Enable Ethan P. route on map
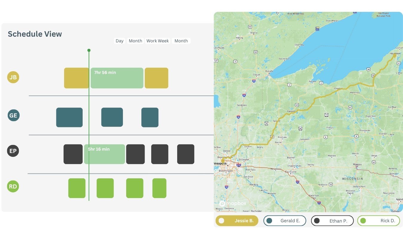 (332, 221)
